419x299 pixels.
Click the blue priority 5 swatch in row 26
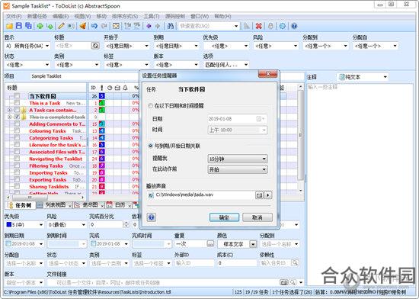point(102,96)
